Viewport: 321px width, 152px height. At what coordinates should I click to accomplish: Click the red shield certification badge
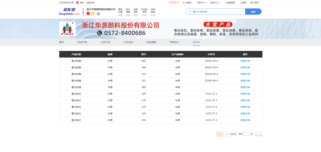pos(88,13)
